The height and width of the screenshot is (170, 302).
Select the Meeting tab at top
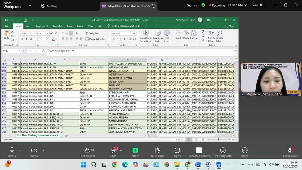click(49, 6)
